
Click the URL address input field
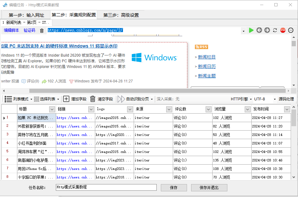click(143, 30)
